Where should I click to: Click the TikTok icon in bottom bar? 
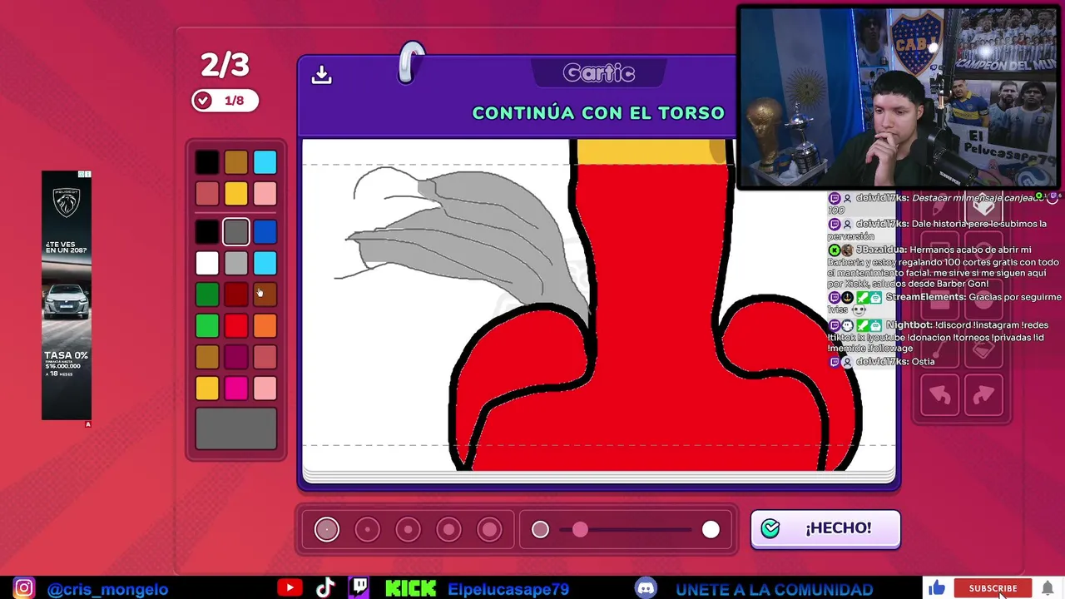[325, 588]
